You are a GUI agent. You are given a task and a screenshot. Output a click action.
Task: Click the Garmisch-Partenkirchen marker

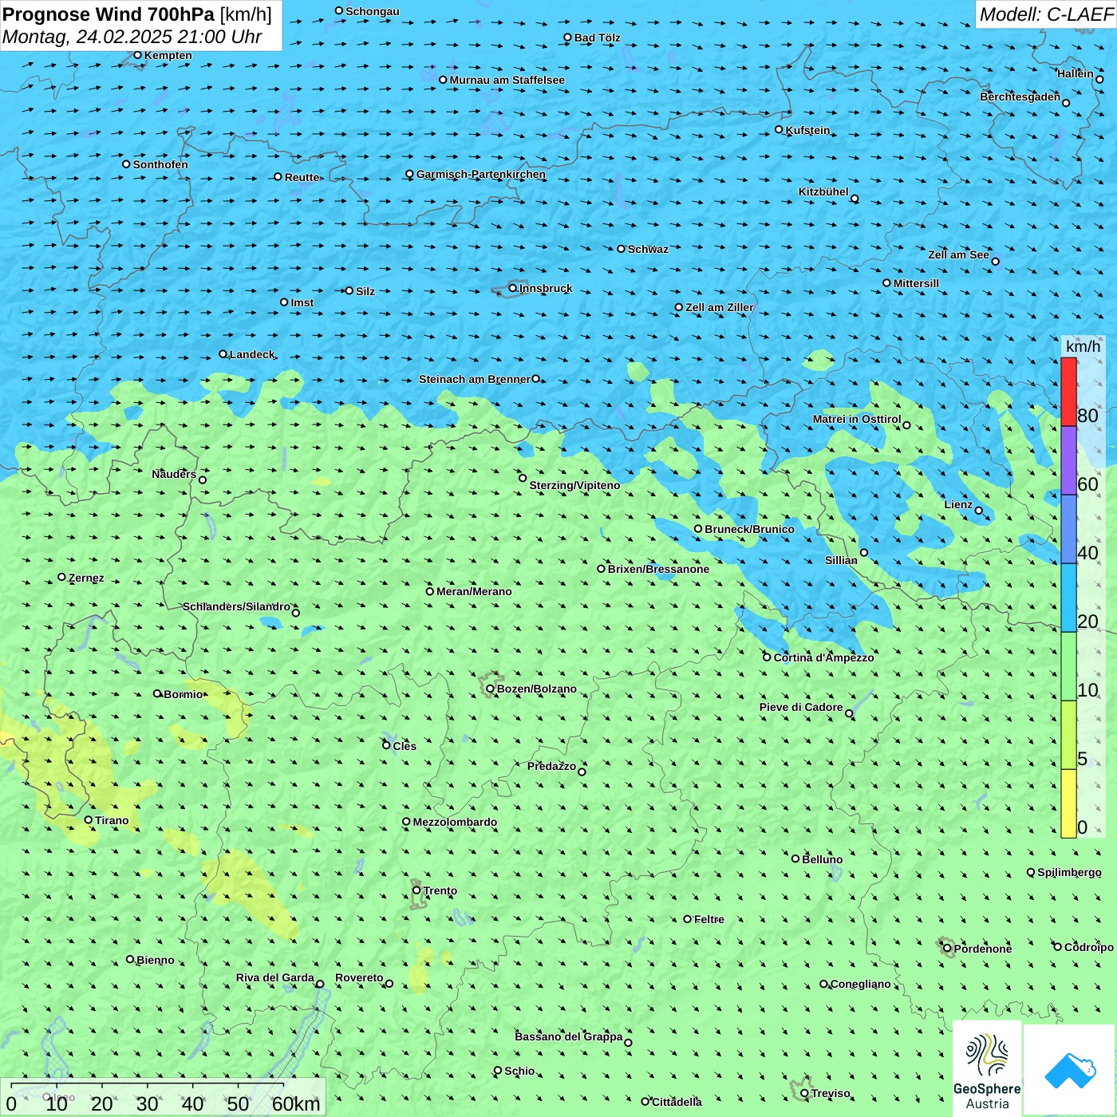point(410,174)
